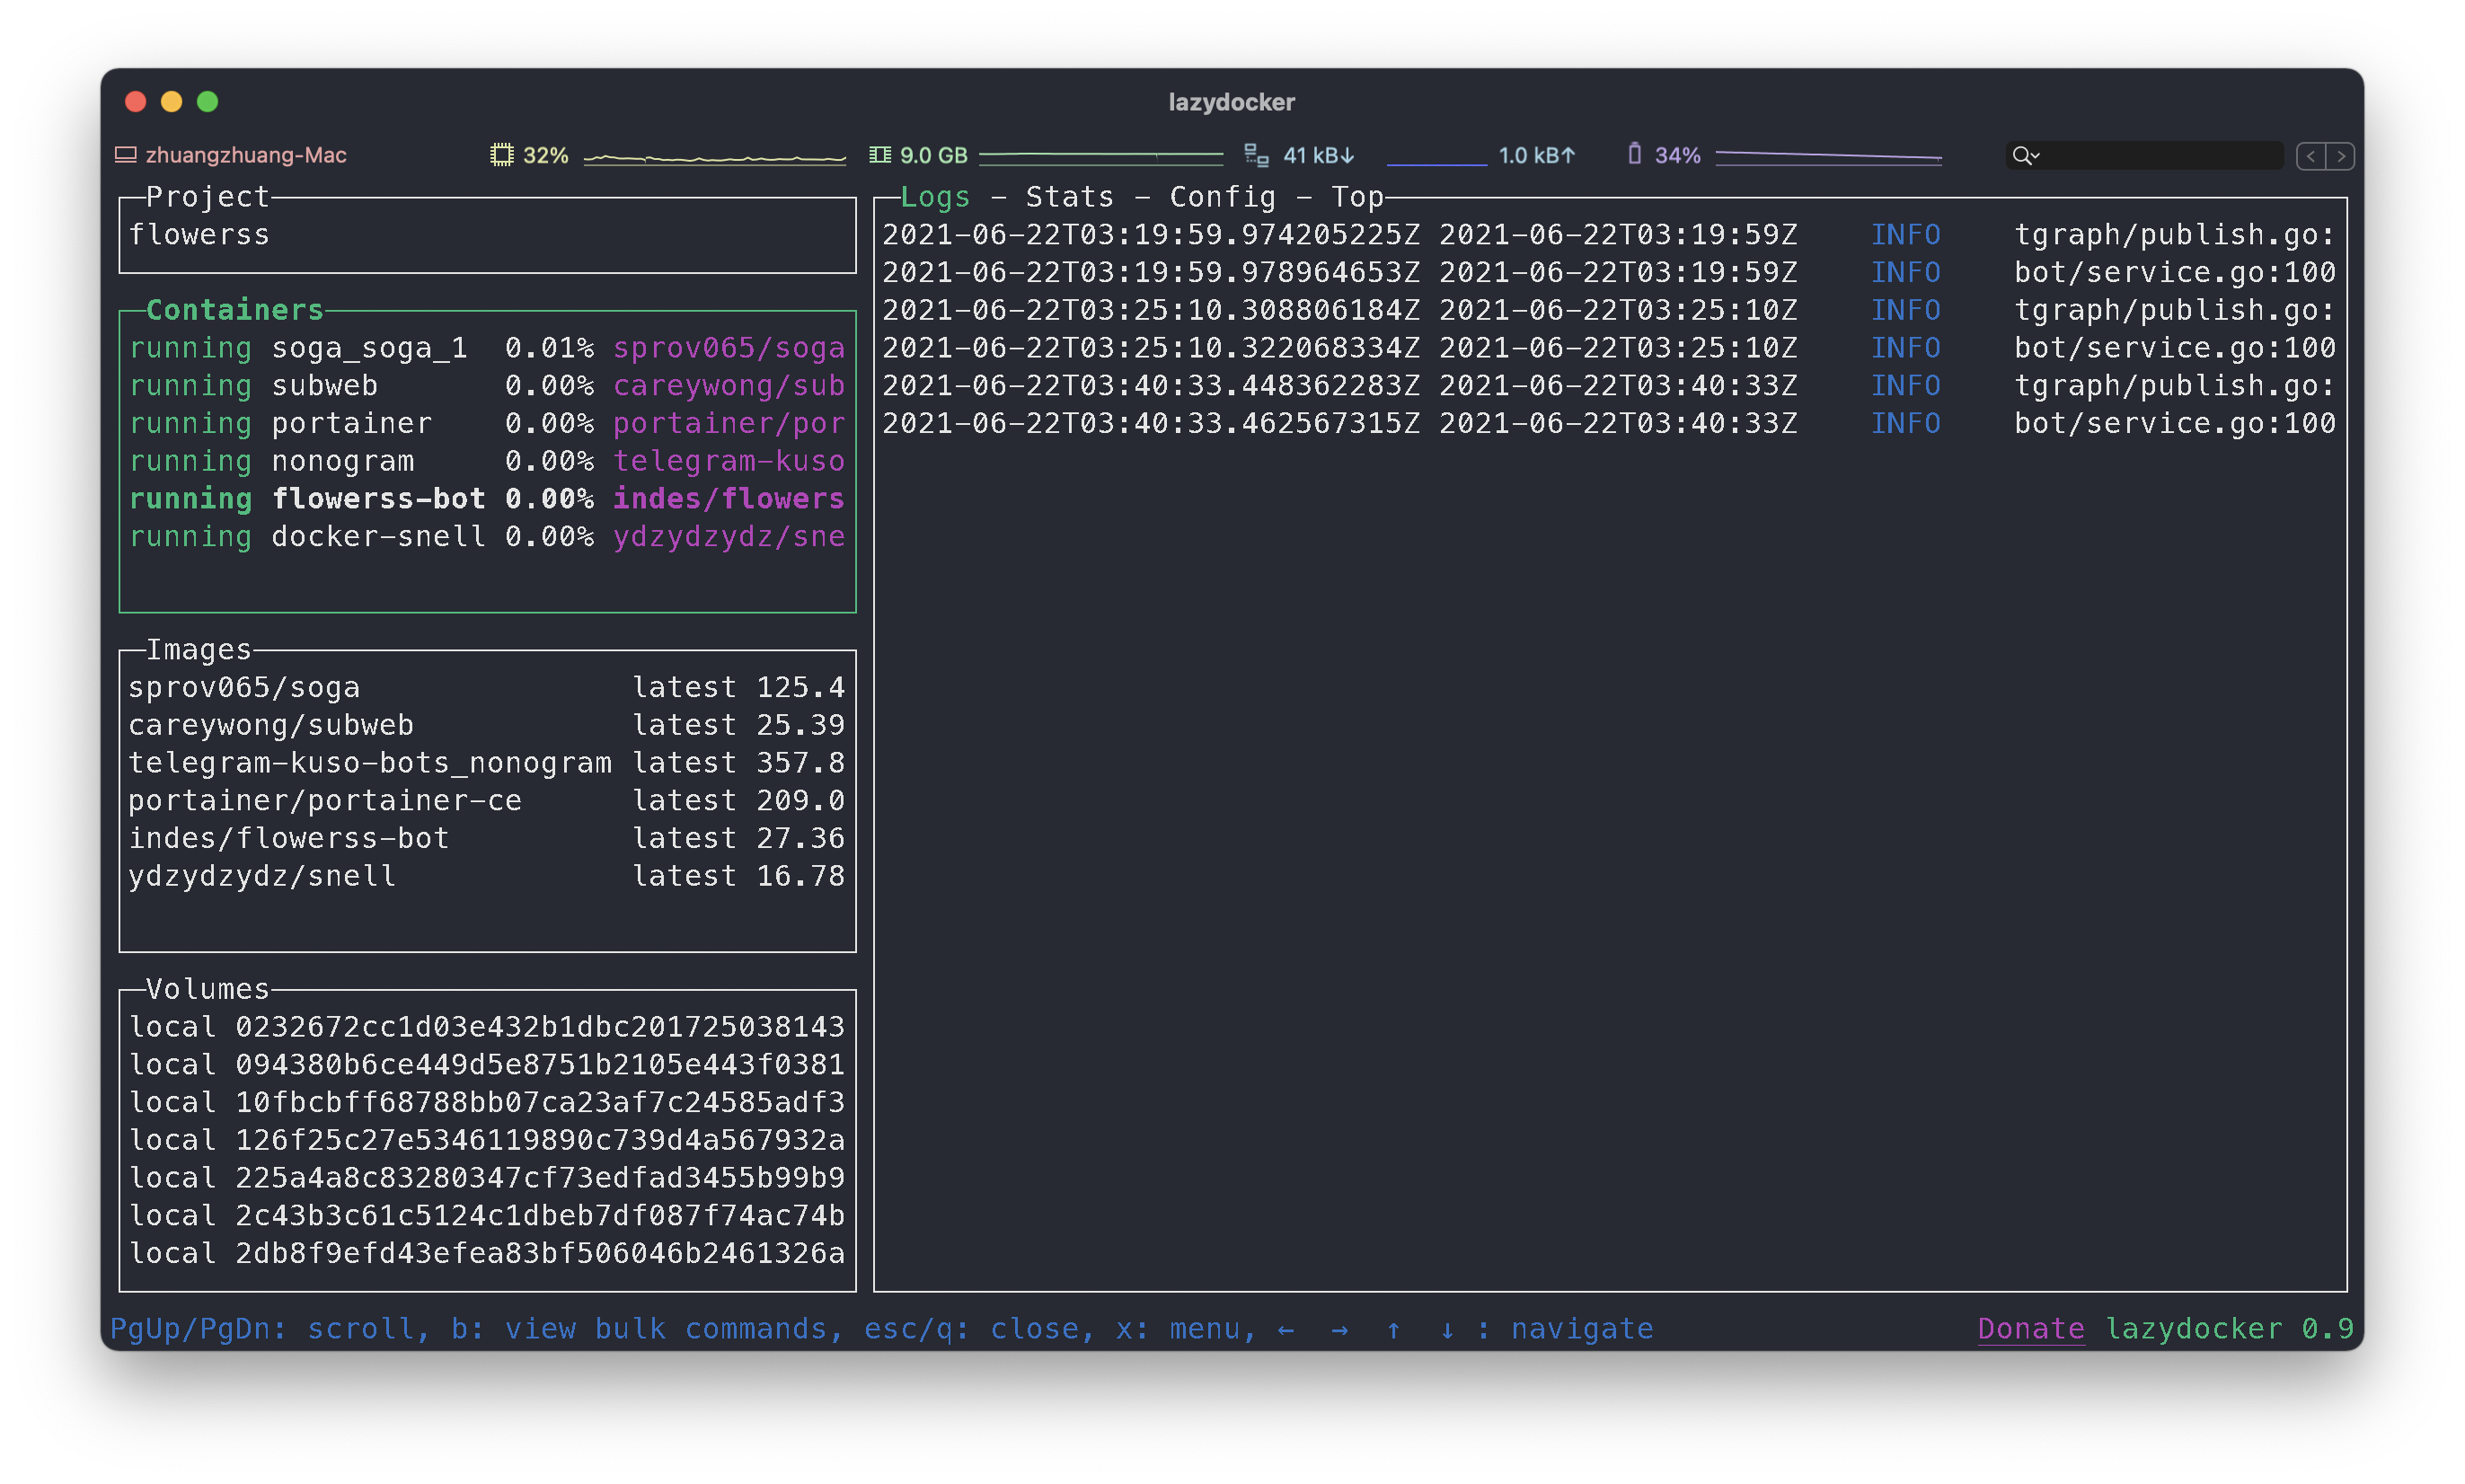Switch to the Stats tab
The image size is (2465, 1484).
coord(1069,197)
